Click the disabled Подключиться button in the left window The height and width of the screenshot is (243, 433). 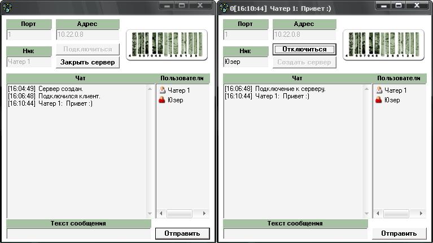pyautogui.click(x=88, y=49)
